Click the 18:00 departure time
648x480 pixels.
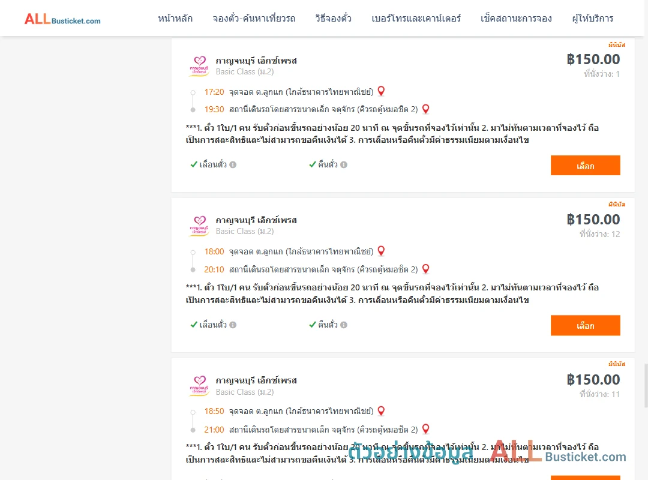214,252
